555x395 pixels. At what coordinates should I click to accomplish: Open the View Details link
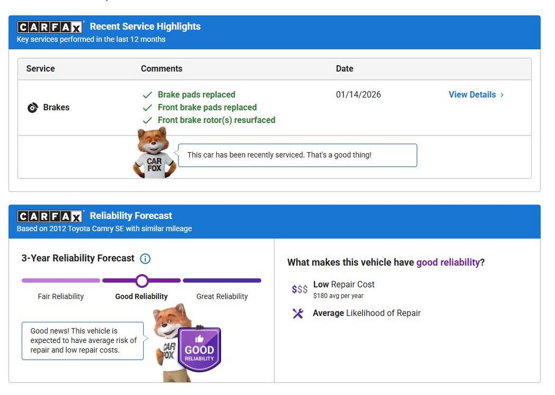pos(472,95)
